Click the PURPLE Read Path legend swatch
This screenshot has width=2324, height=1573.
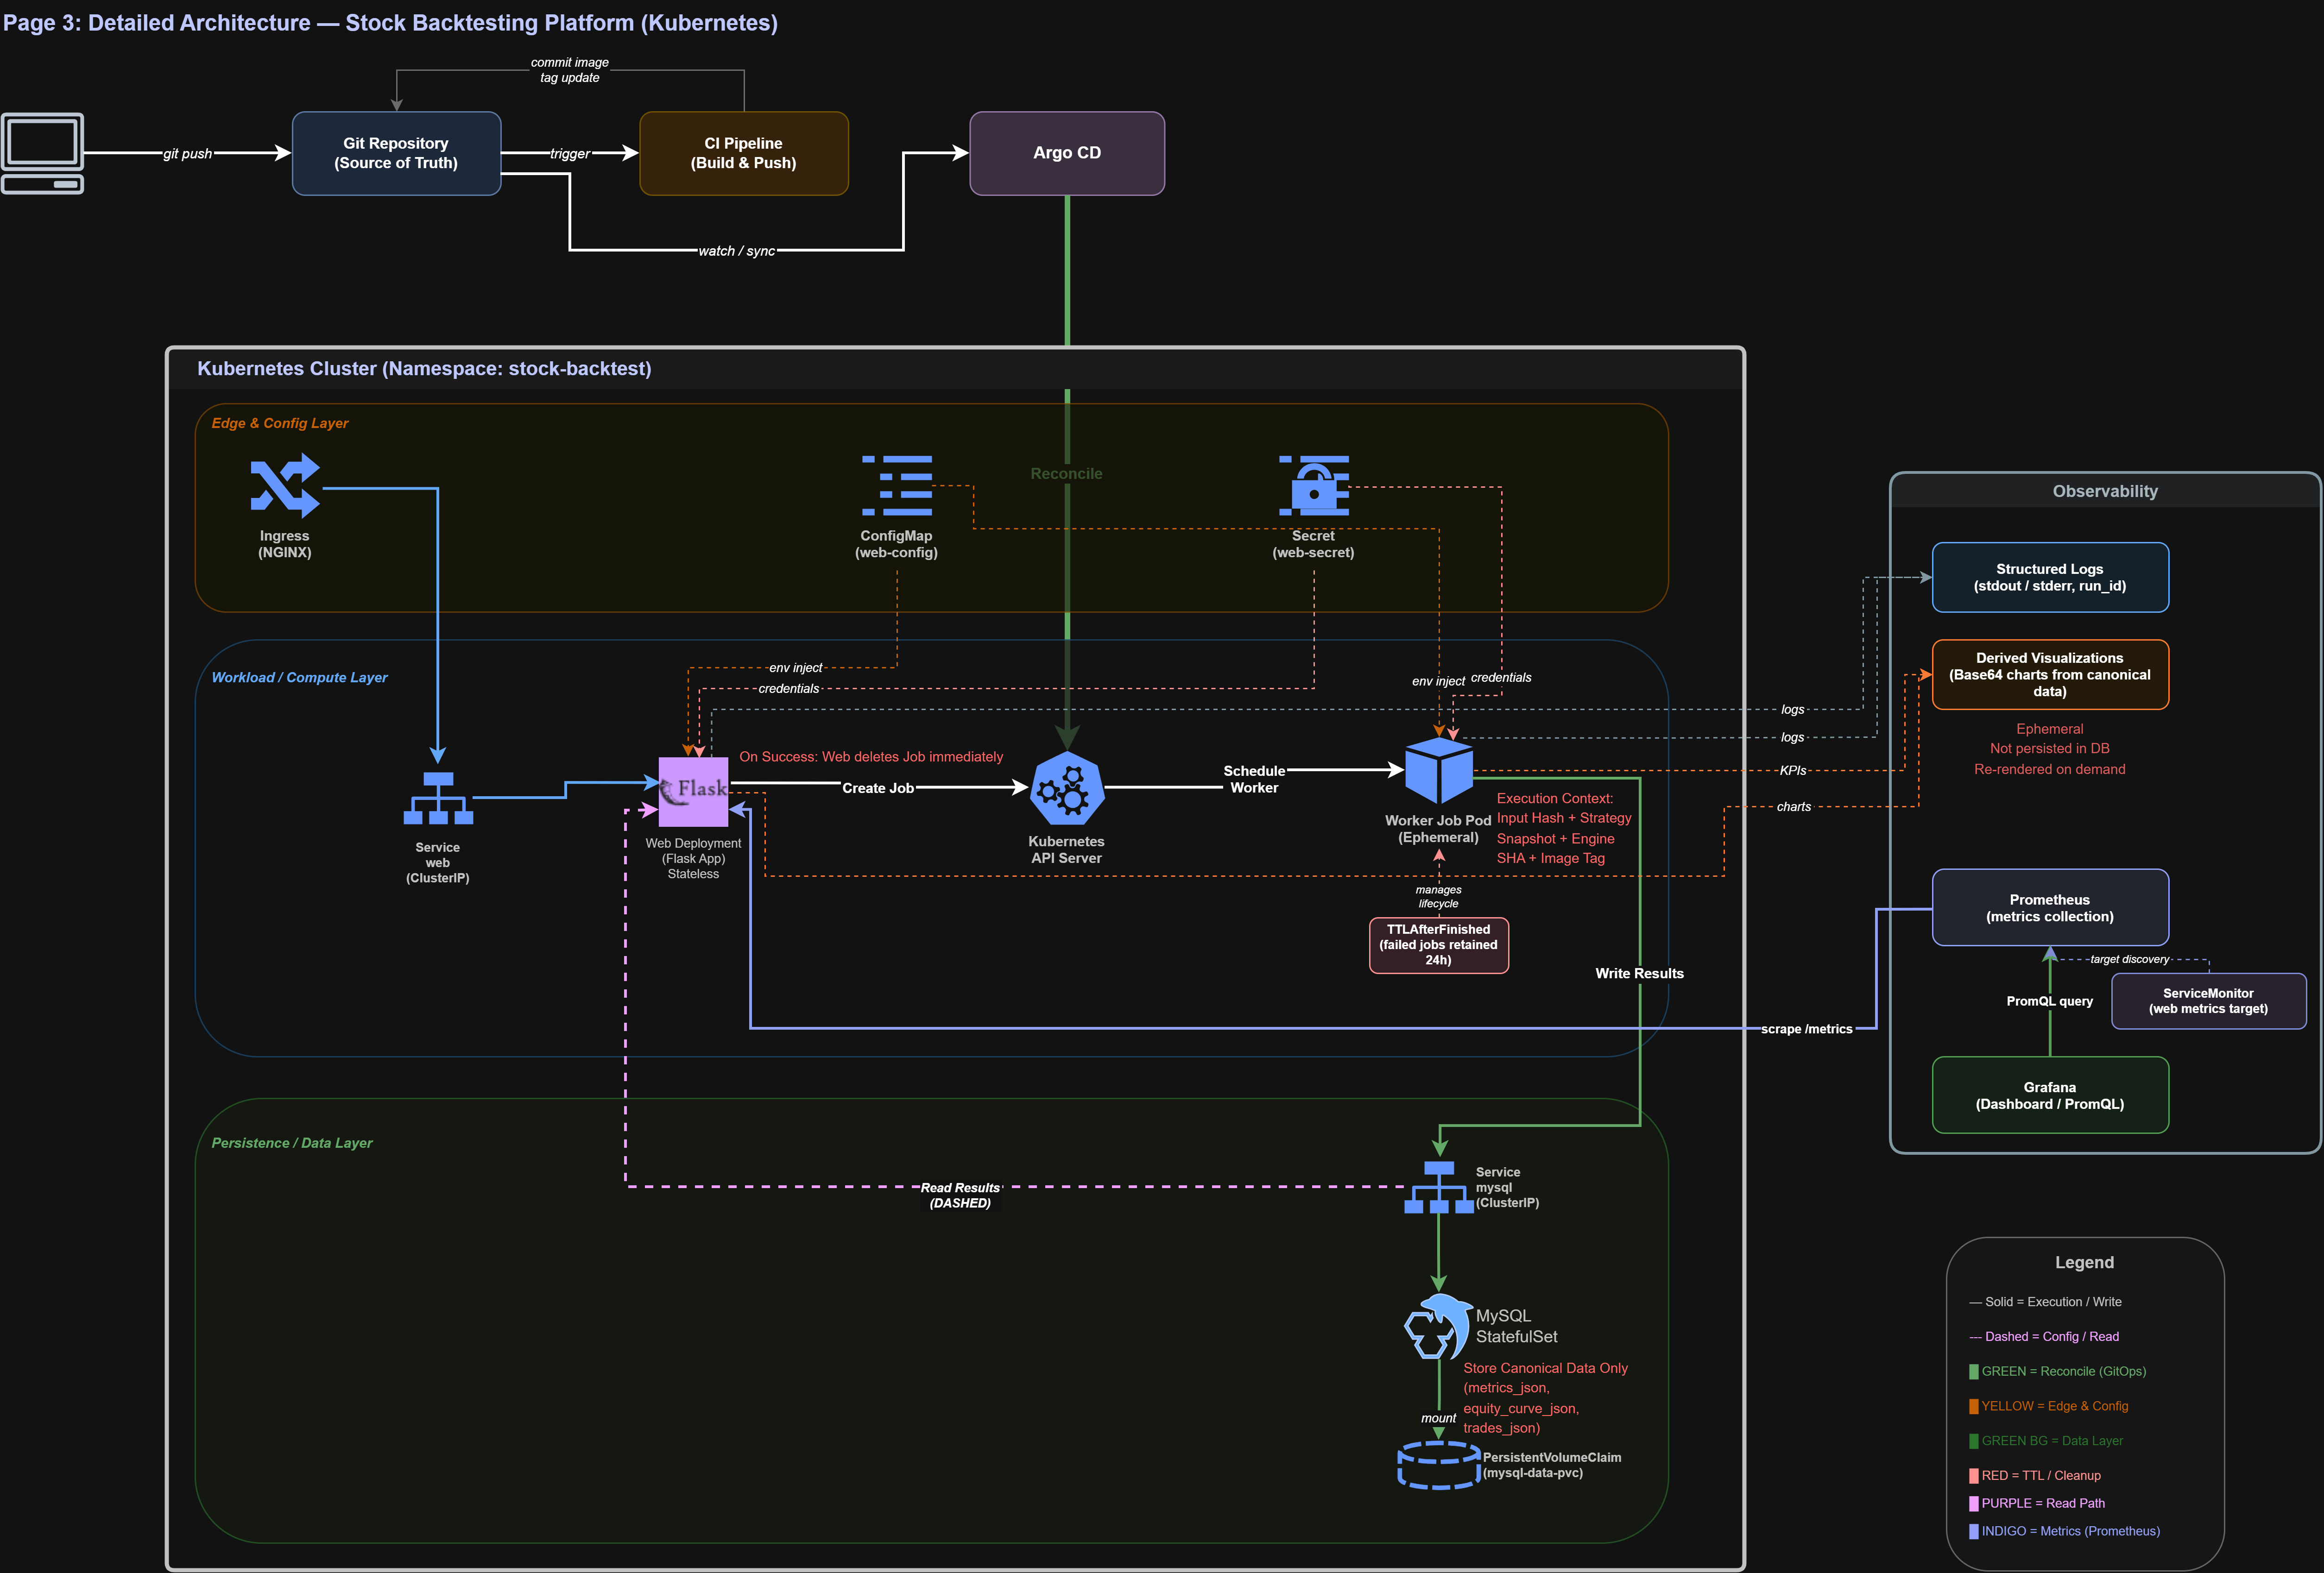1974,1504
